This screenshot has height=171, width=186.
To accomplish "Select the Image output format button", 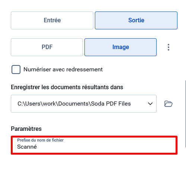I will click(x=121, y=47).
